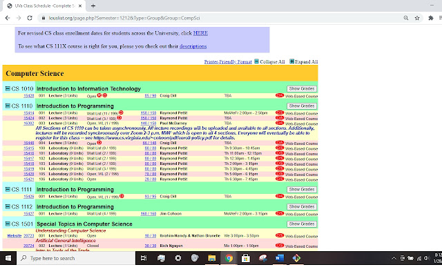Open class number 16302 link
The height and width of the screenshot is (276, 442).
29,123
